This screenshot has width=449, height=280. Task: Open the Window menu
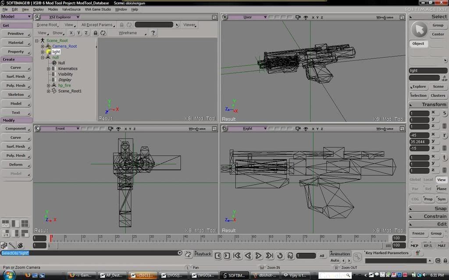[121, 10]
